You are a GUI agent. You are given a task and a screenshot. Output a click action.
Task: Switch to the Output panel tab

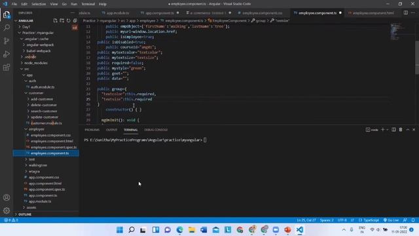[111, 130]
